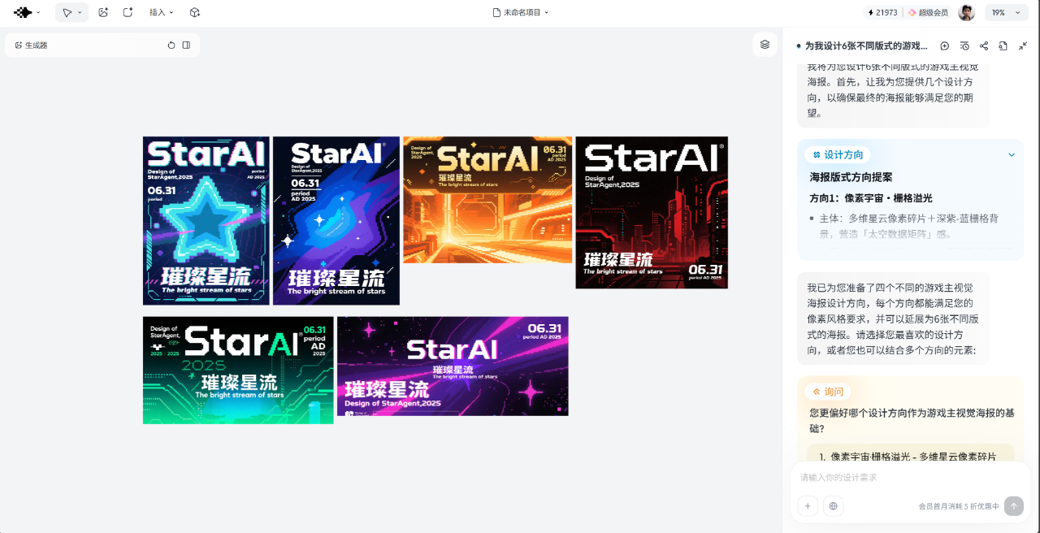Collapse the 设计方向 card
Image resolution: width=1040 pixels, height=533 pixels.
pos(1012,154)
